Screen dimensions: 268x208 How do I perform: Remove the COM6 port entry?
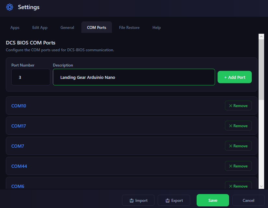(238, 186)
